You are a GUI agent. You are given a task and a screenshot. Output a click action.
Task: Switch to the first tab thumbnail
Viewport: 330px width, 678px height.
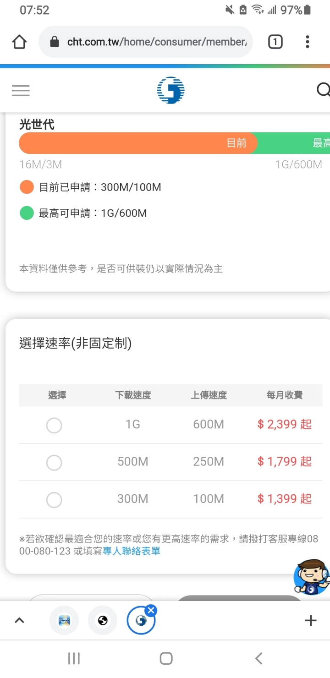(64, 621)
